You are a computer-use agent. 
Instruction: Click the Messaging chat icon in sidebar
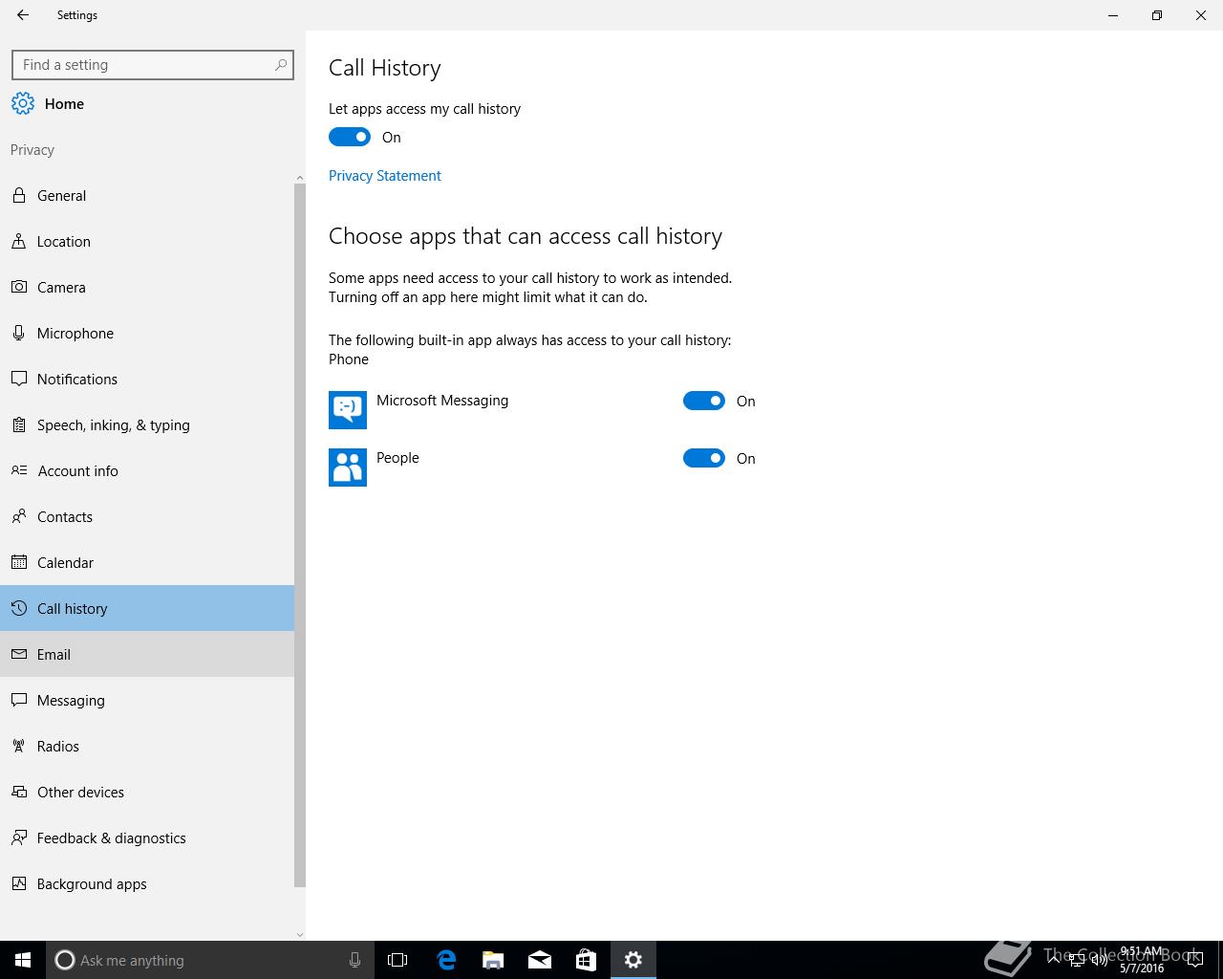19,700
